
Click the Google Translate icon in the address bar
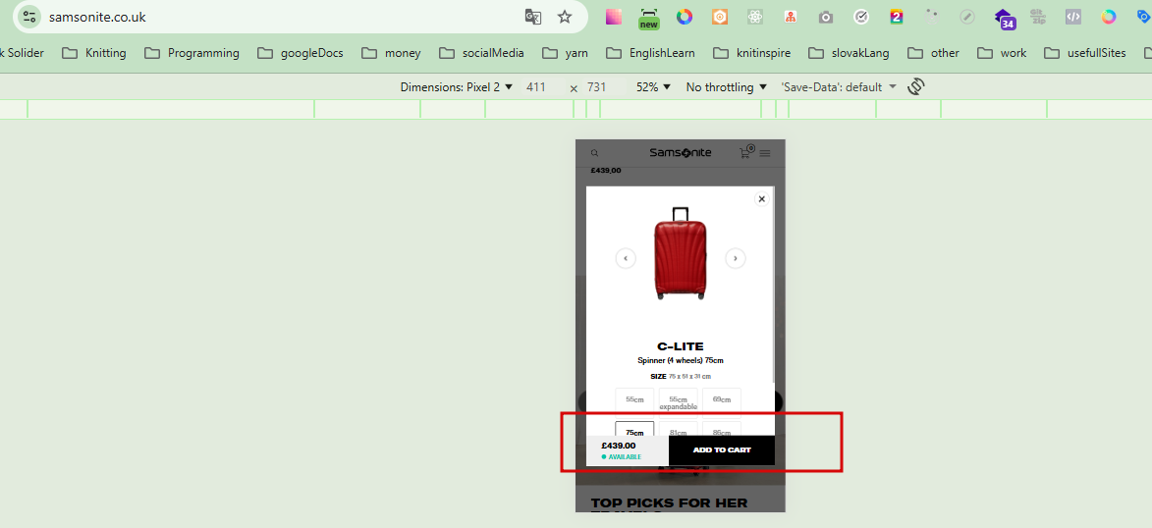click(x=533, y=17)
